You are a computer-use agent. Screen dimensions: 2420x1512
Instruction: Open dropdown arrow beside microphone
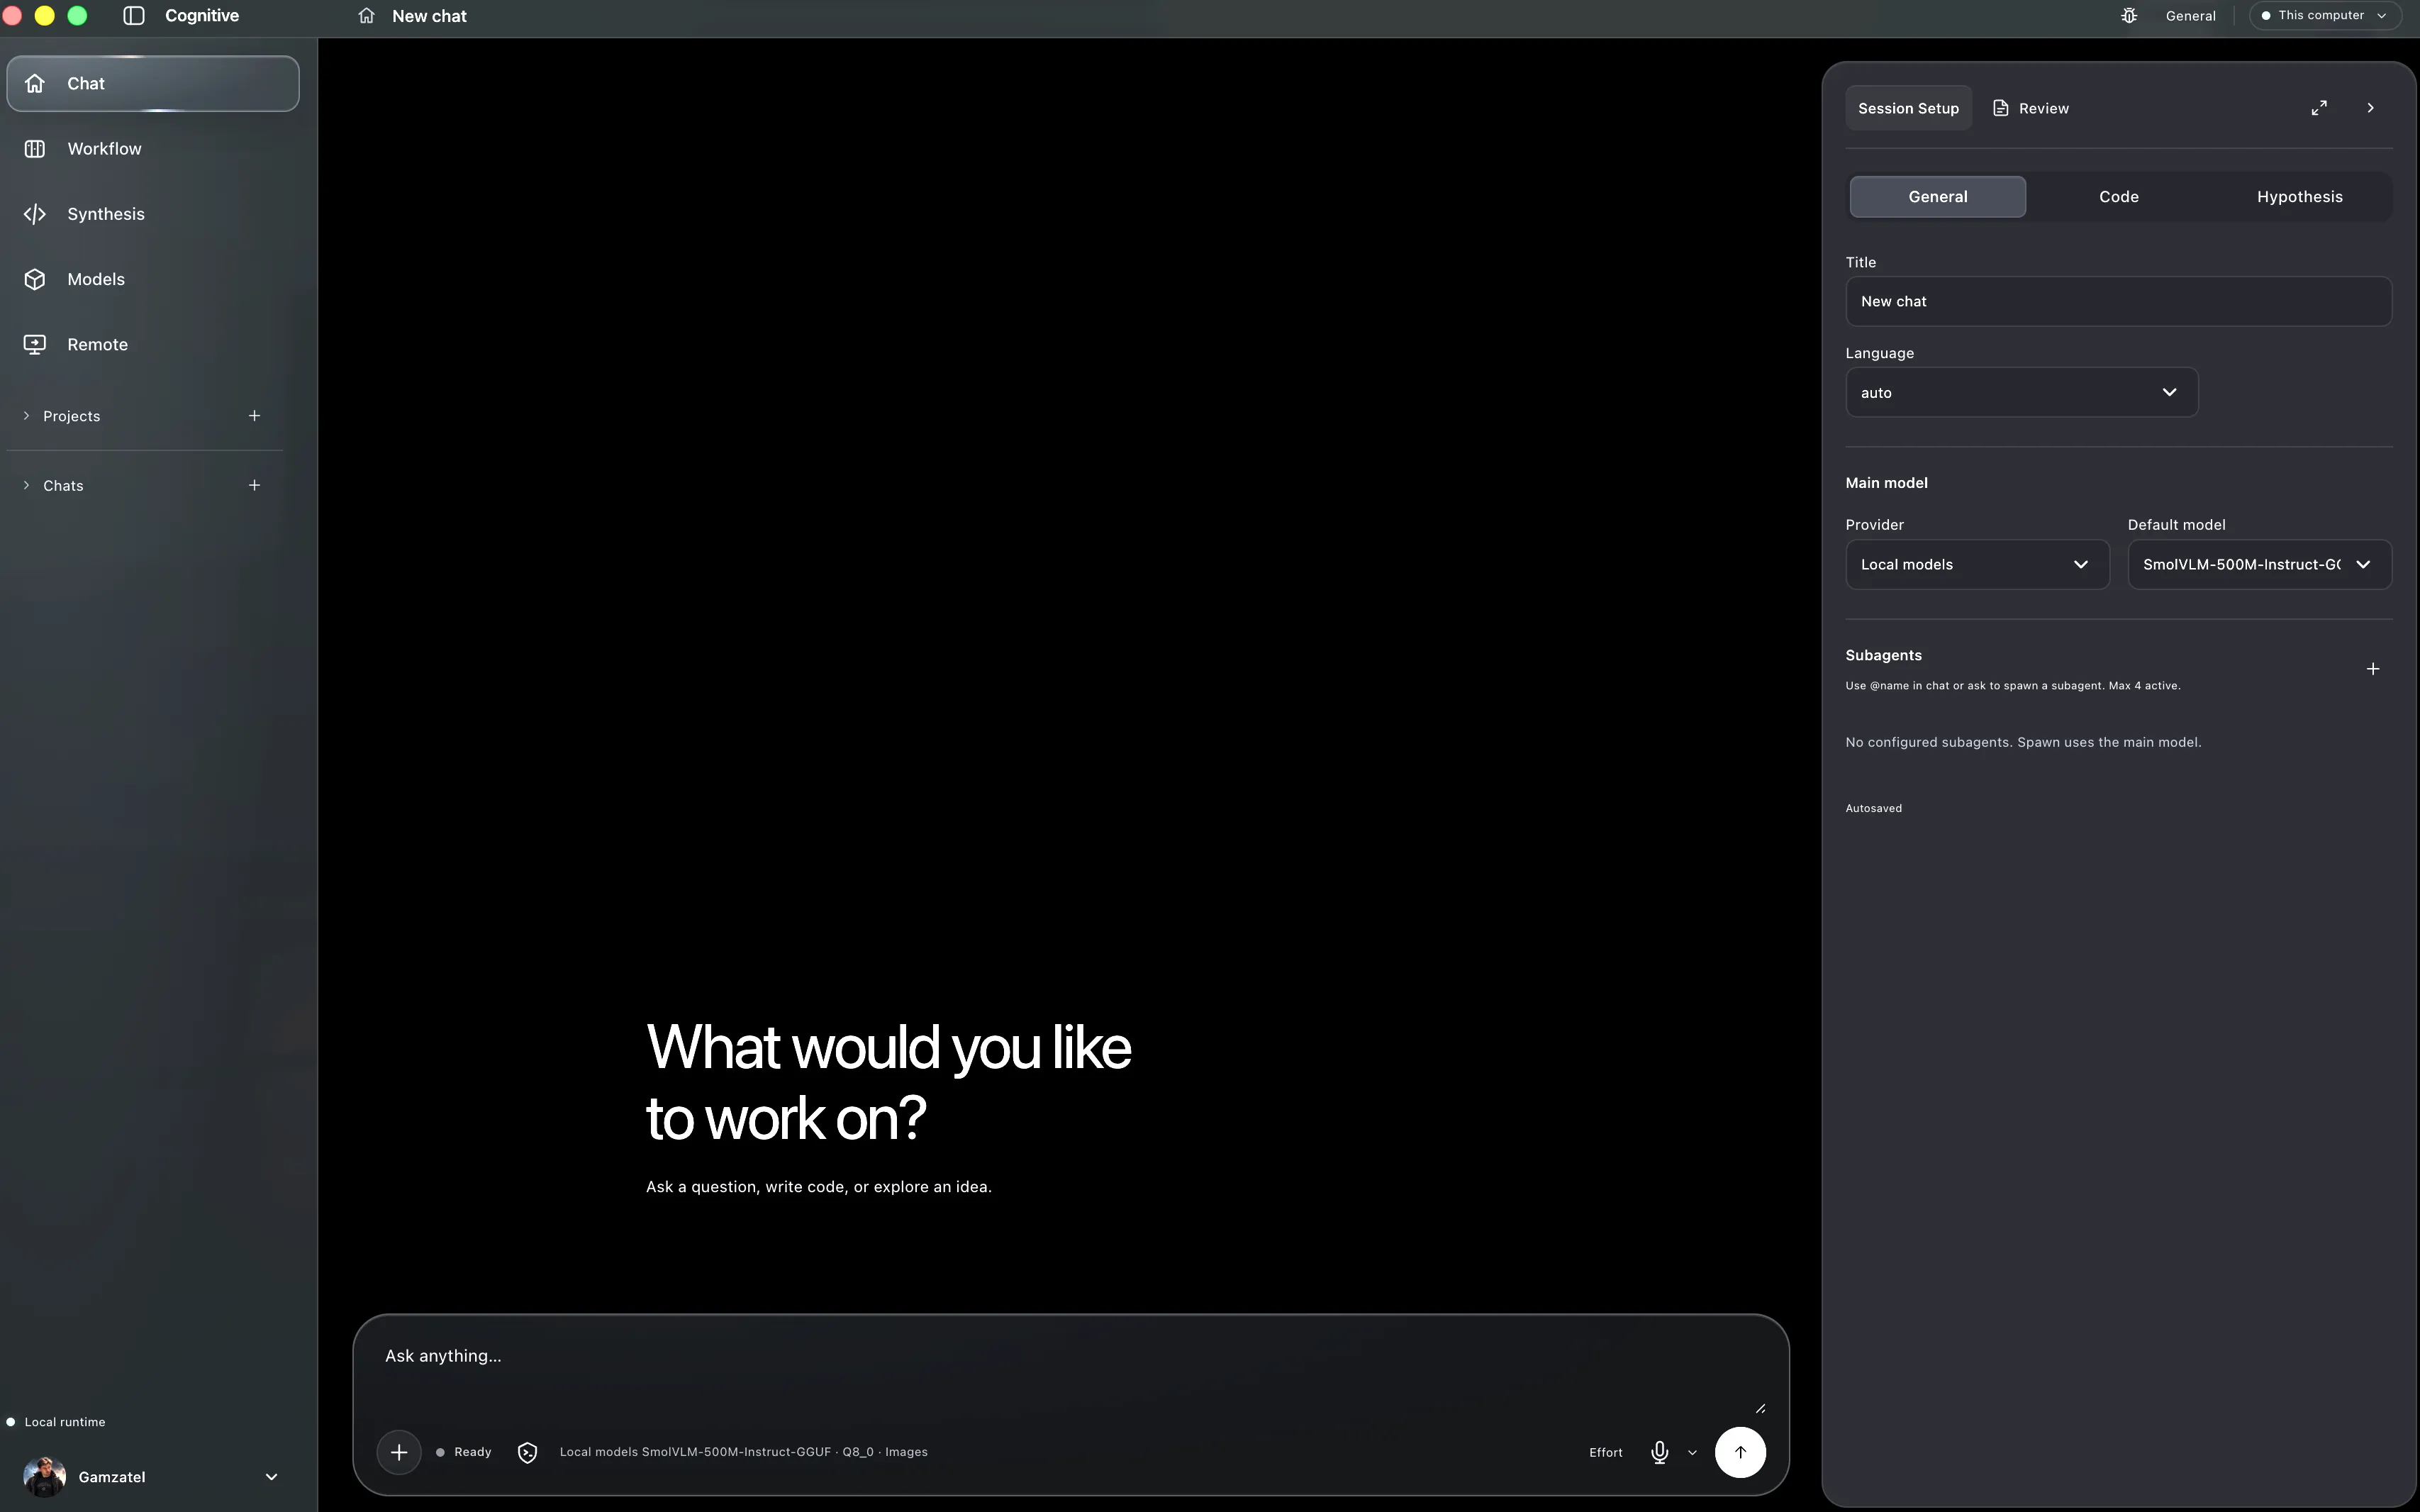pos(1693,1453)
